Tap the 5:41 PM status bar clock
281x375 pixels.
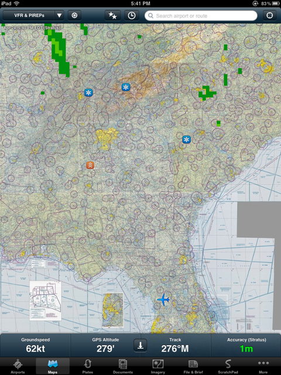[140, 4]
